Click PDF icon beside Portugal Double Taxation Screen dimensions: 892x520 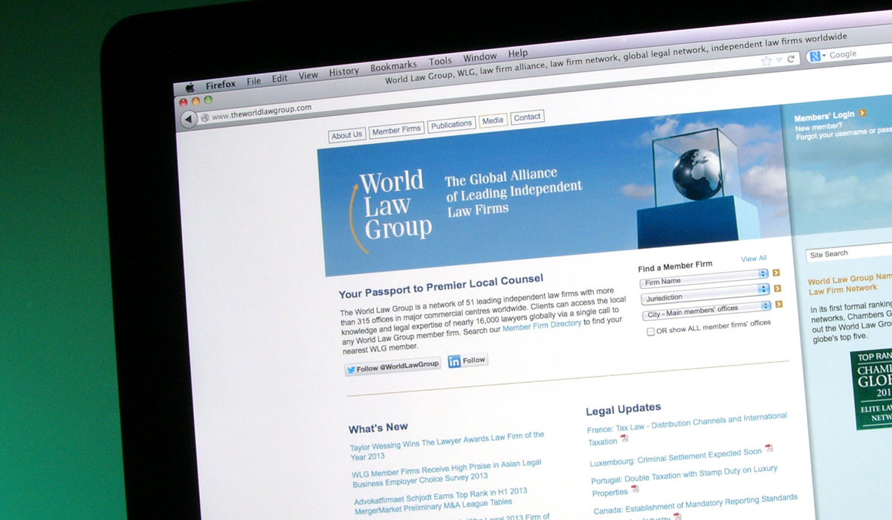(x=634, y=489)
